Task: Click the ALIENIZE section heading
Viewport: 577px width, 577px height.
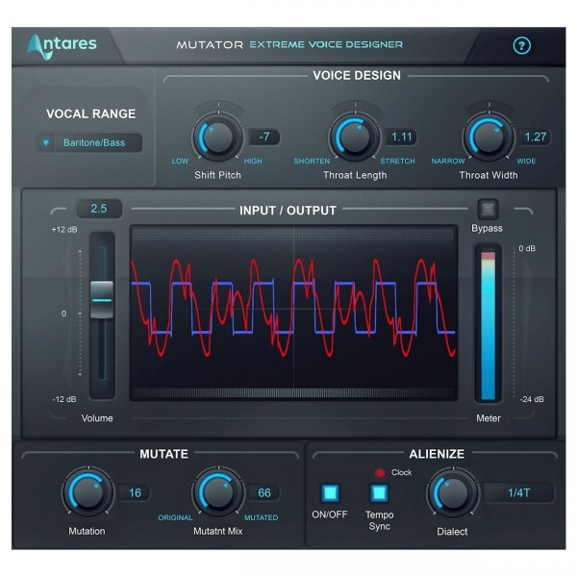Action: click(x=437, y=454)
